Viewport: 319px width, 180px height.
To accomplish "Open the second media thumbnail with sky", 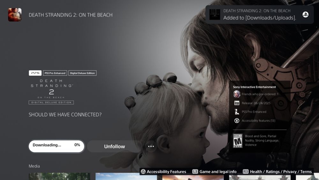I will pyautogui.click(x=126, y=176).
